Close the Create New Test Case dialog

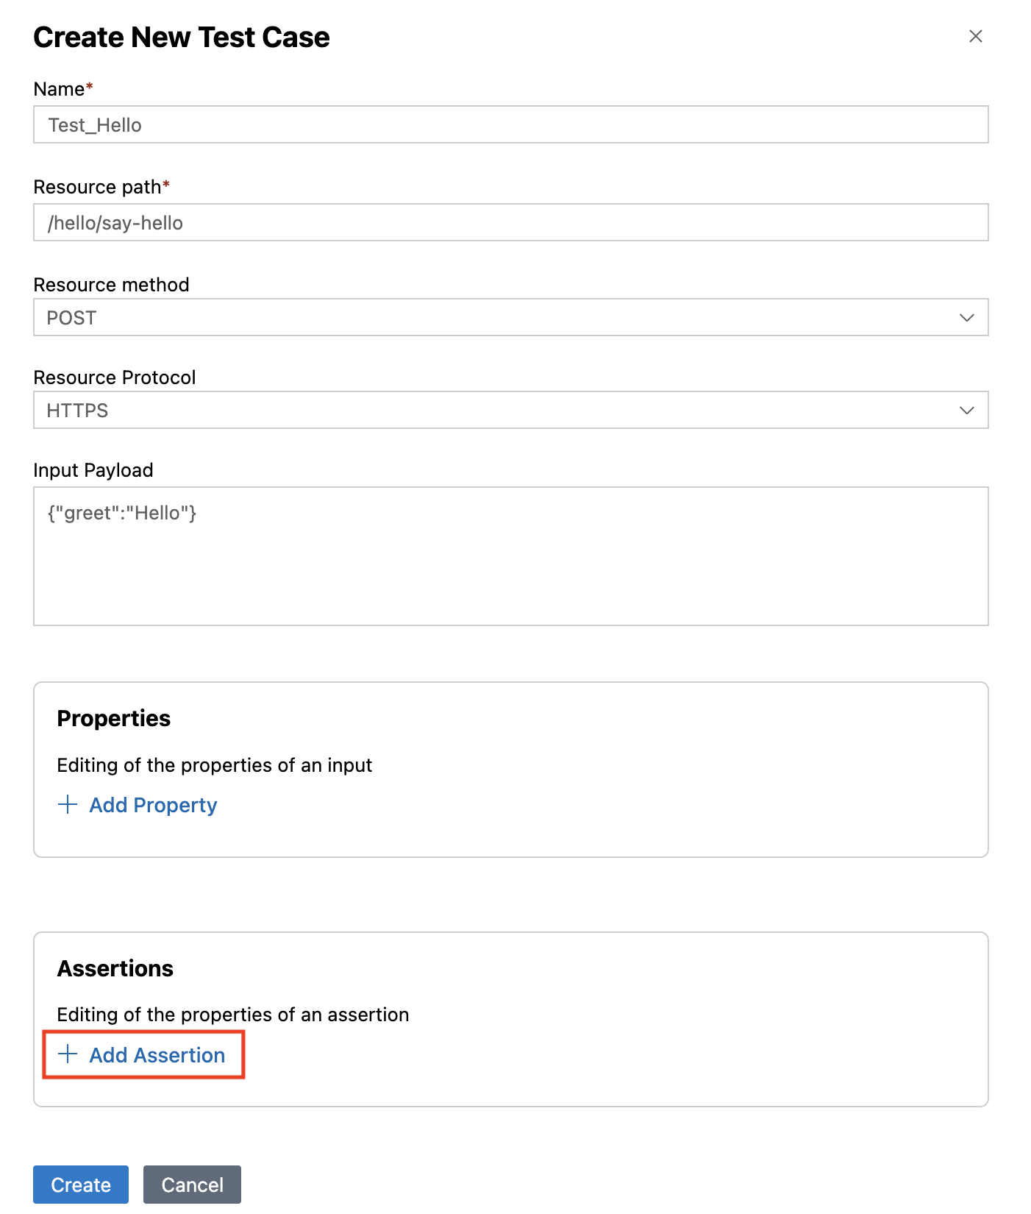tap(976, 36)
